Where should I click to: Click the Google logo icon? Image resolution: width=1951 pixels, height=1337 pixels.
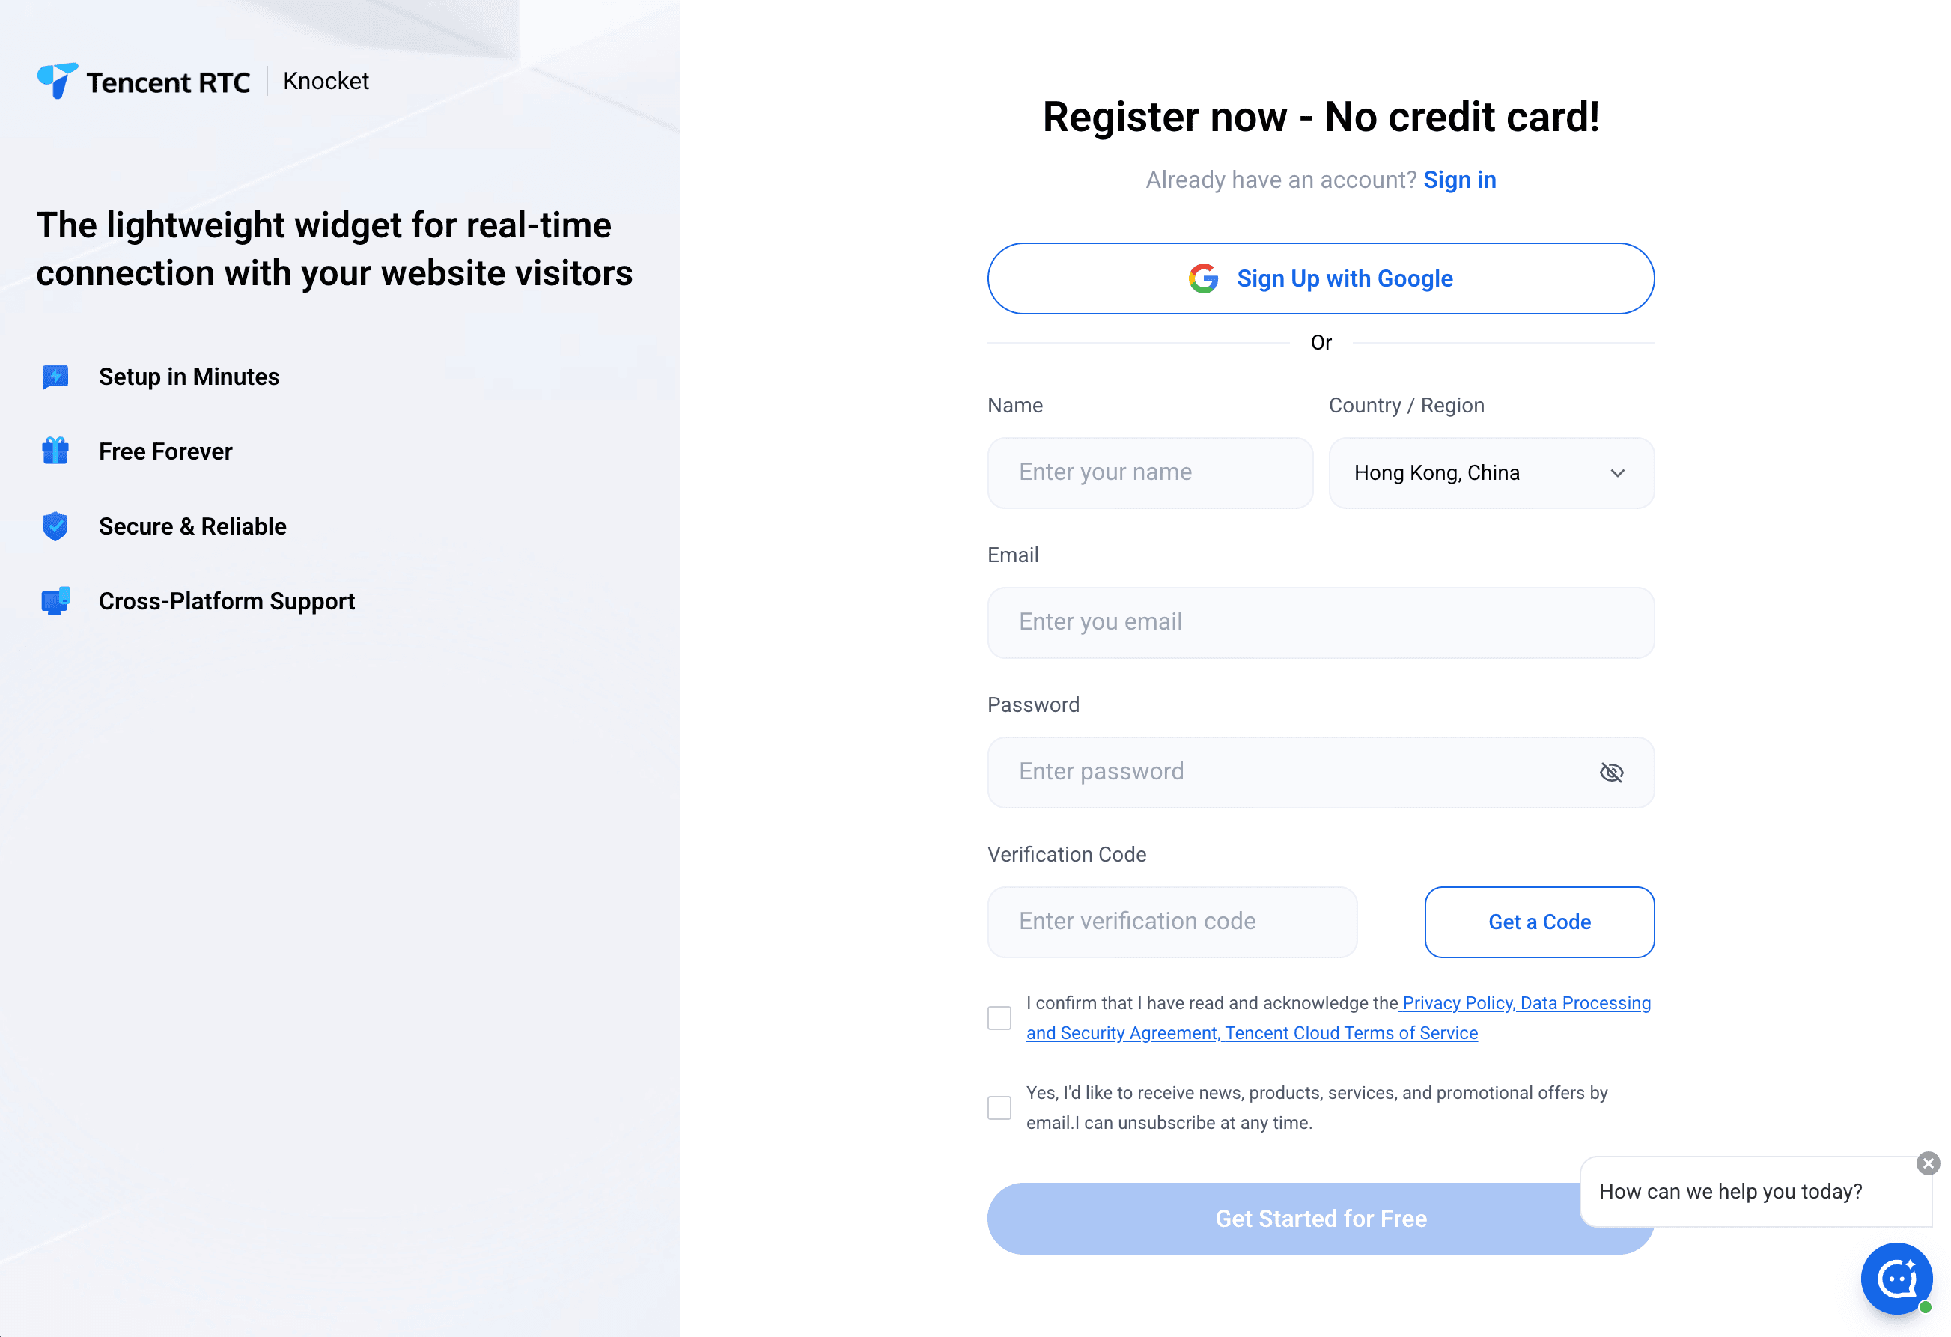[1203, 278]
